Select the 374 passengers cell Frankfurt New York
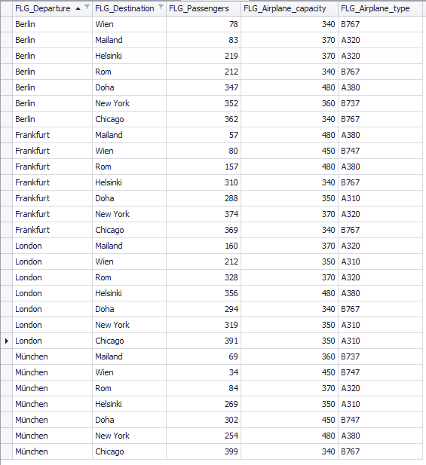 (204, 214)
